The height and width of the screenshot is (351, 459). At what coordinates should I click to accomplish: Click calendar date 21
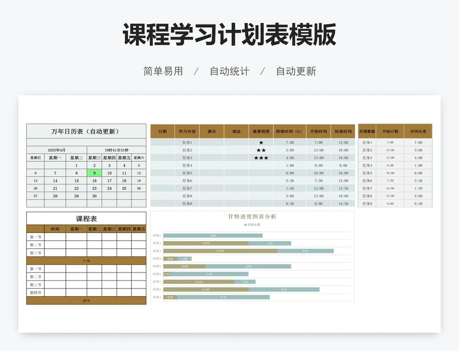pos(55,188)
